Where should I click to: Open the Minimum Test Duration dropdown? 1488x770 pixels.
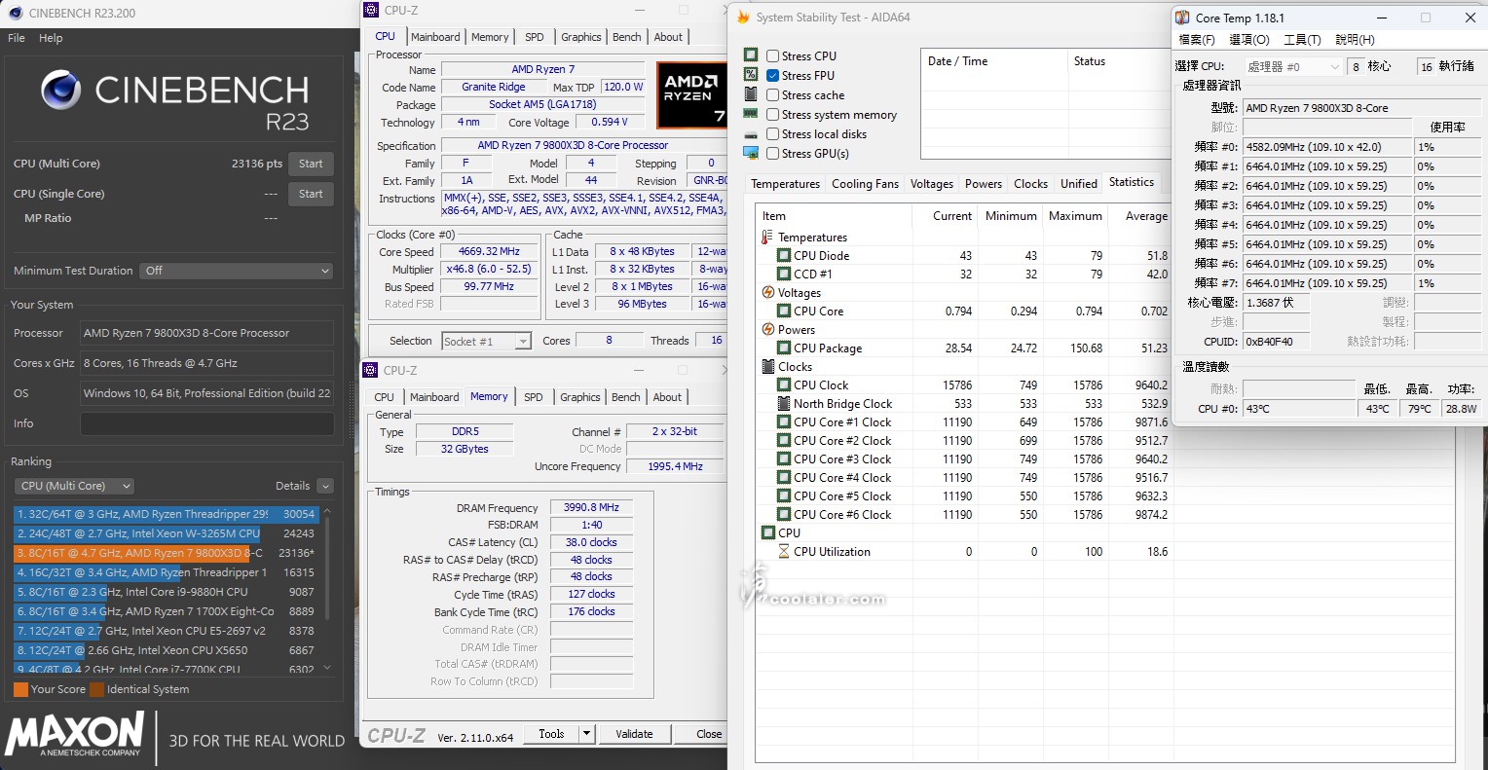(x=237, y=271)
